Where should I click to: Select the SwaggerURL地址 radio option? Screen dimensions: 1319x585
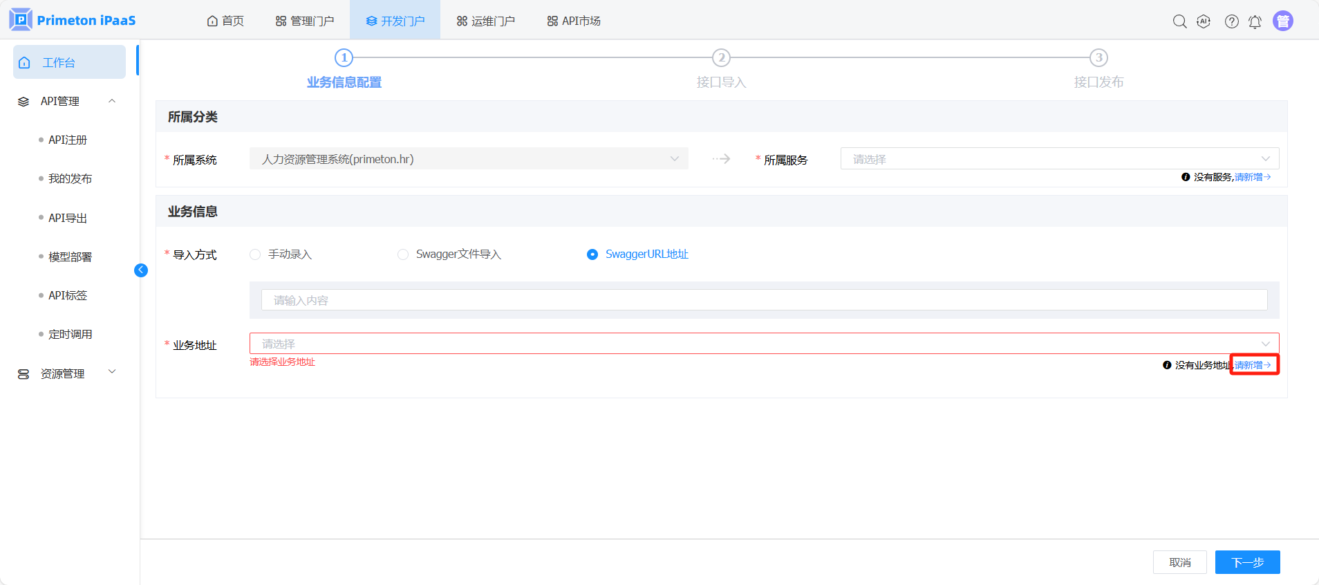pyautogui.click(x=592, y=254)
